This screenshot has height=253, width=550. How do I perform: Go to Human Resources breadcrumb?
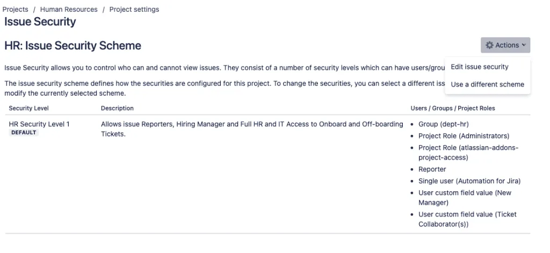point(69,10)
